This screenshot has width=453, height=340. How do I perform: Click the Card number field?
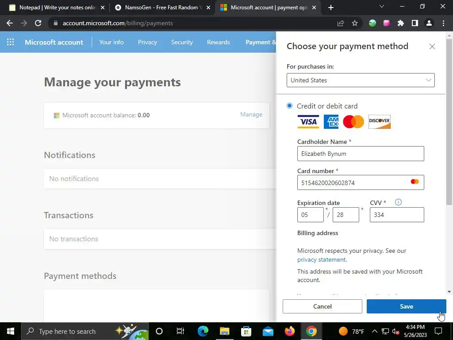[361, 182]
